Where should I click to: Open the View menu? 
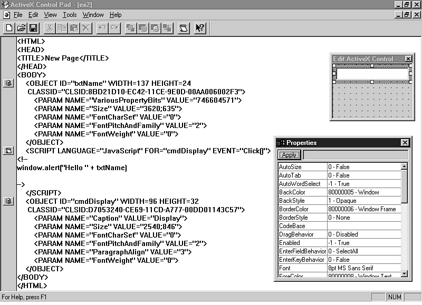(50, 15)
